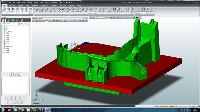
Task: Toggle the Menu display button
Action: [x=161, y=106]
